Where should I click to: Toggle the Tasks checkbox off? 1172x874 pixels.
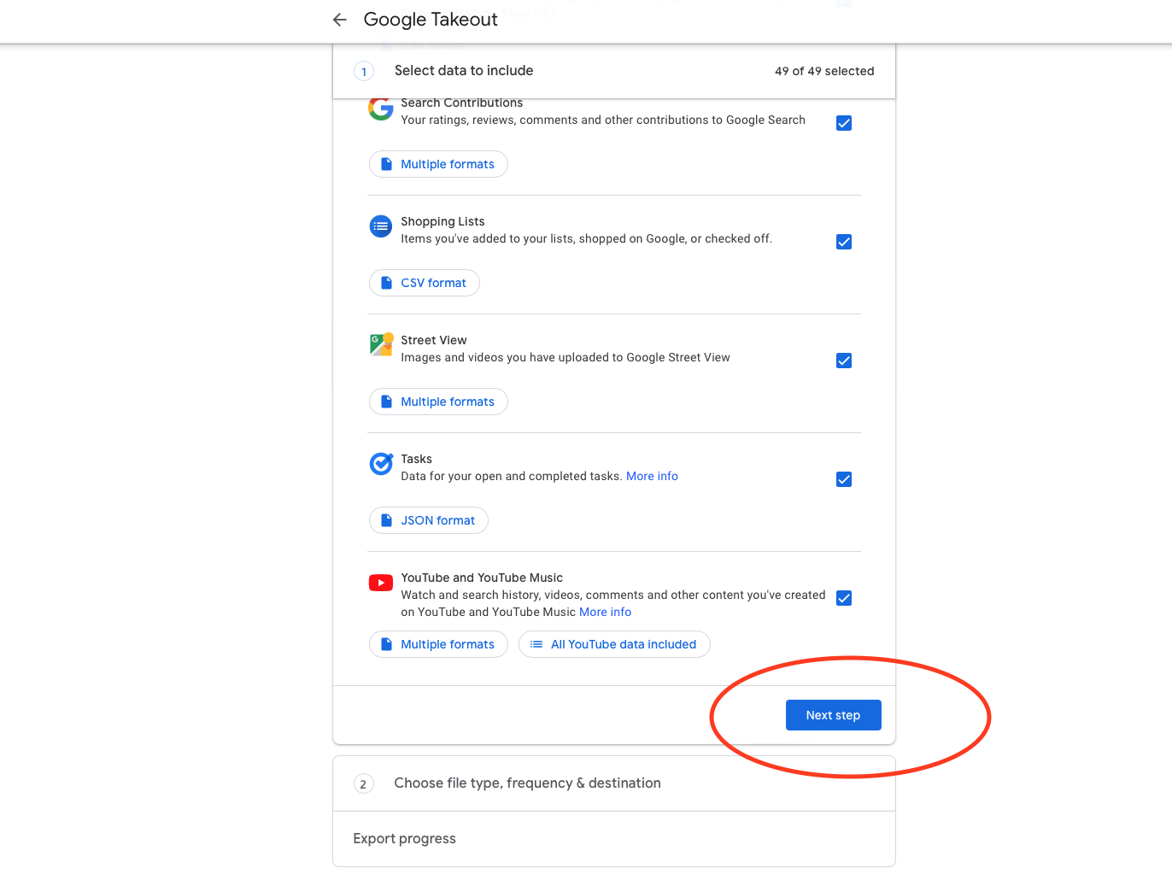point(844,479)
